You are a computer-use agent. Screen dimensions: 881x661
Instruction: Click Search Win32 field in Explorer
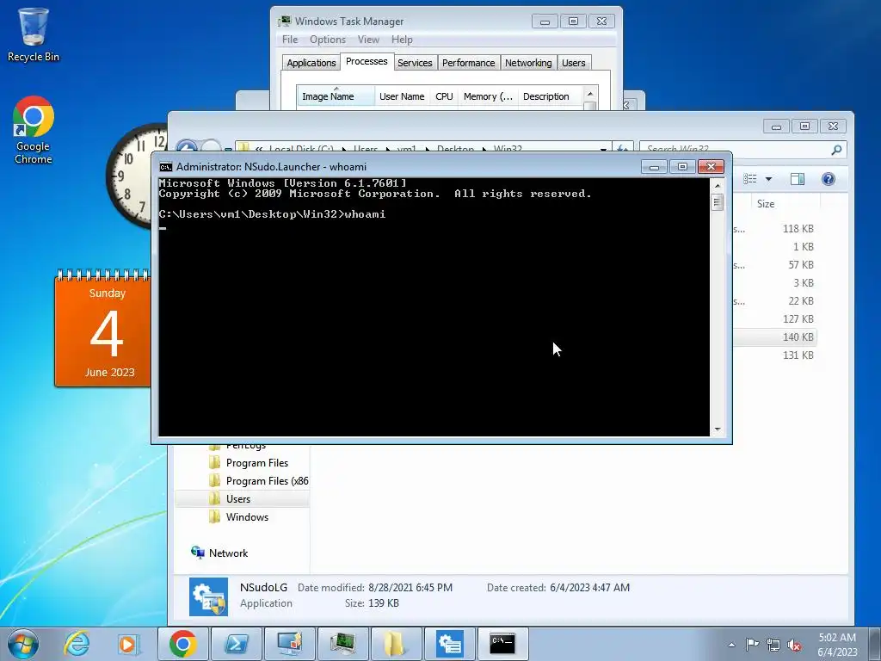click(x=742, y=148)
